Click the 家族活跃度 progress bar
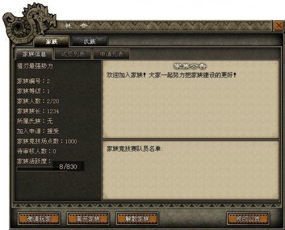This screenshot has width=285, height=230. click(51, 167)
